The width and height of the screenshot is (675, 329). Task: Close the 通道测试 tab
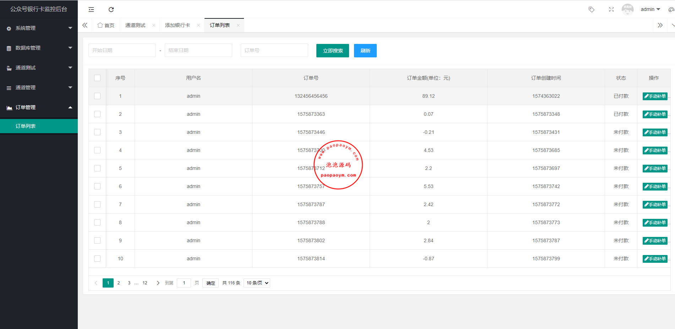154,25
